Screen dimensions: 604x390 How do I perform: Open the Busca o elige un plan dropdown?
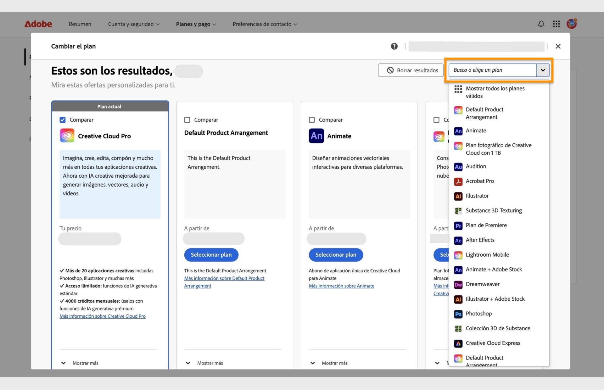(543, 70)
